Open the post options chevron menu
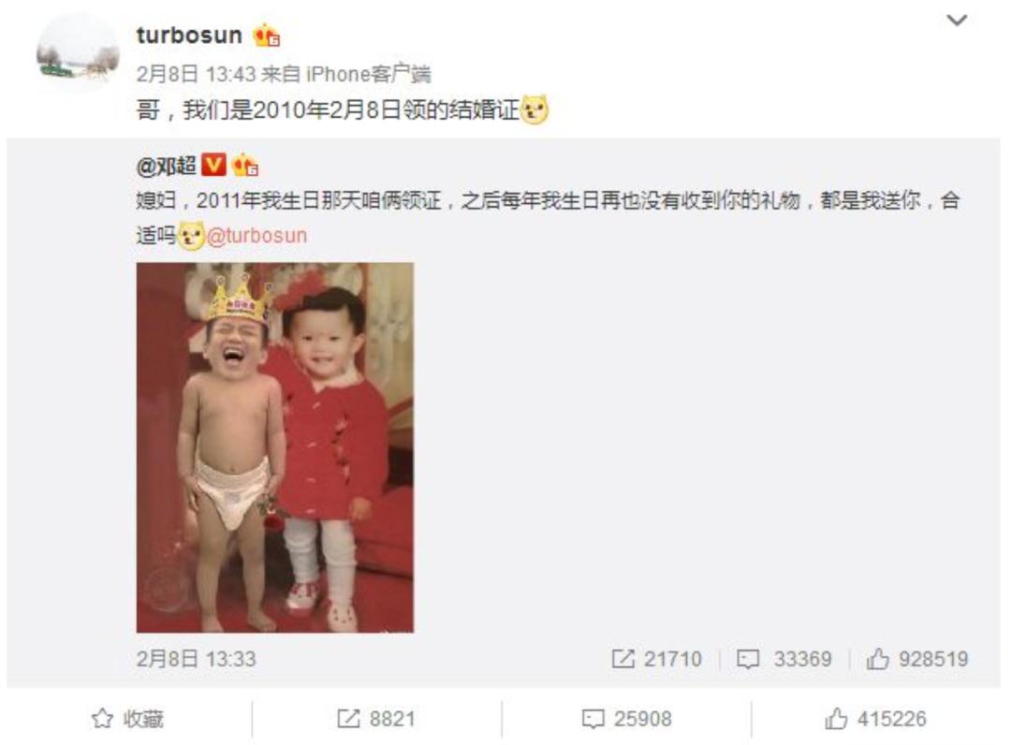 (956, 21)
